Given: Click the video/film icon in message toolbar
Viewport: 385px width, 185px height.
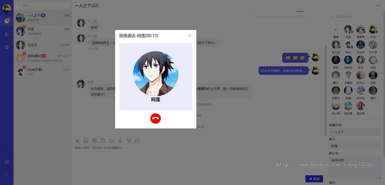Looking at the screenshot, I should pyautogui.click(x=95, y=140).
